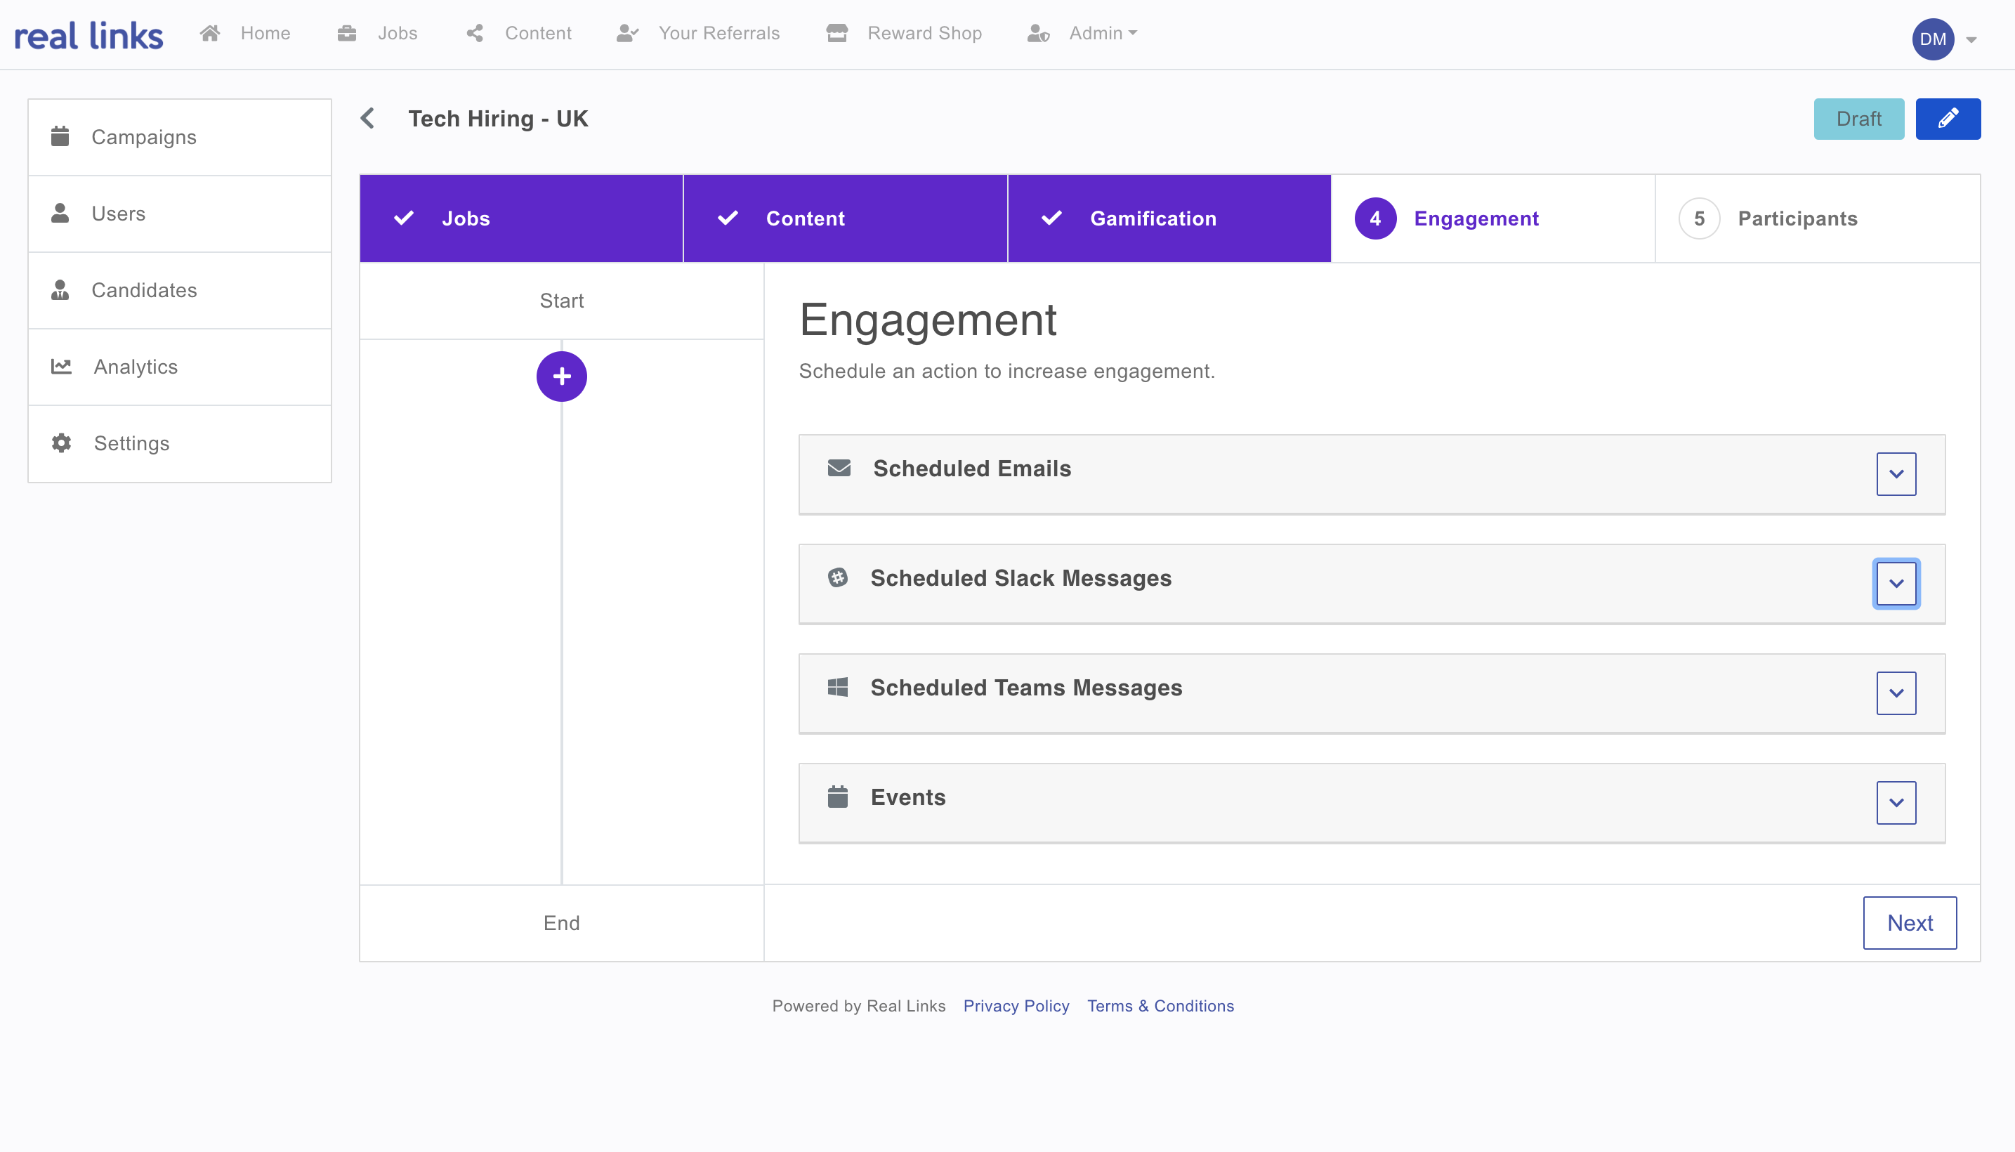Click the Scheduled Emails envelope icon
Viewport: 2015px width, 1152px height.
coord(839,469)
